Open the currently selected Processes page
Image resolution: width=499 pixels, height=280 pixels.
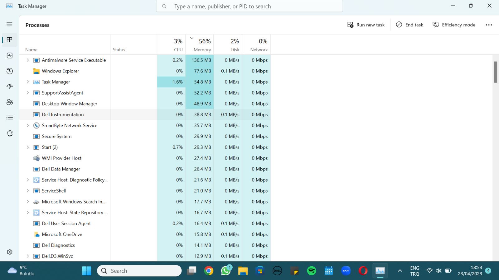point(10,40)
